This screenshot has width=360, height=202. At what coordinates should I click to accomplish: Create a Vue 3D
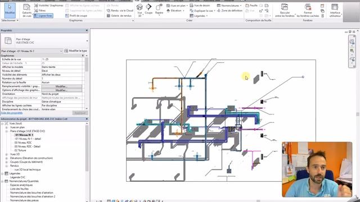pyautogui.click(x=139, y=11)
